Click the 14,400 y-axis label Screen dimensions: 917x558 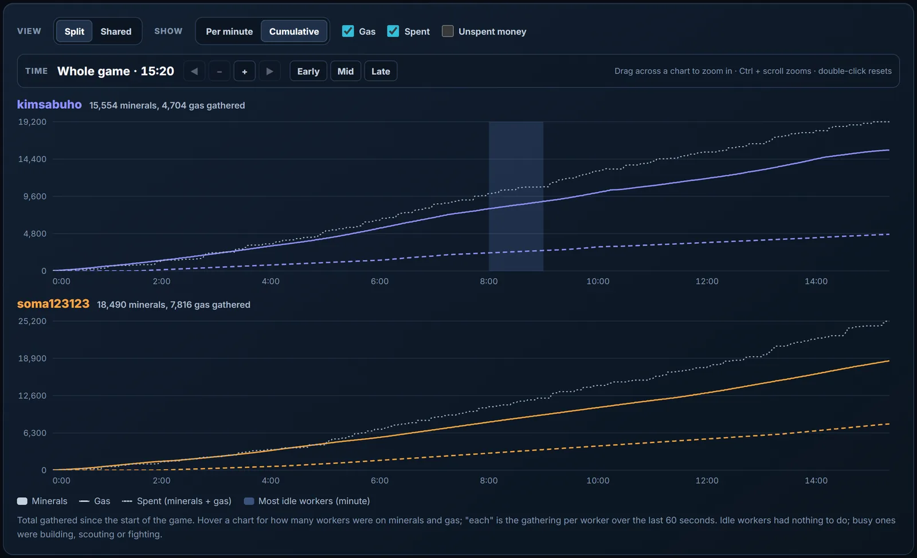tap(32, 159)
